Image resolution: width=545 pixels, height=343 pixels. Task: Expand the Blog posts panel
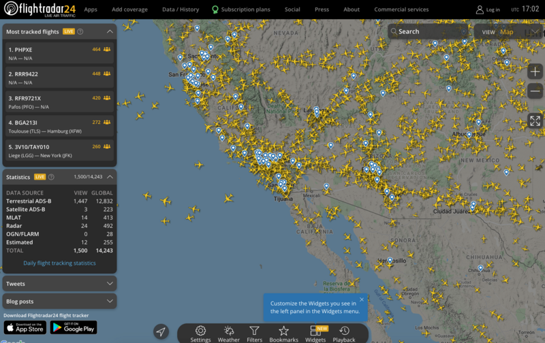[x=59, y=301]
